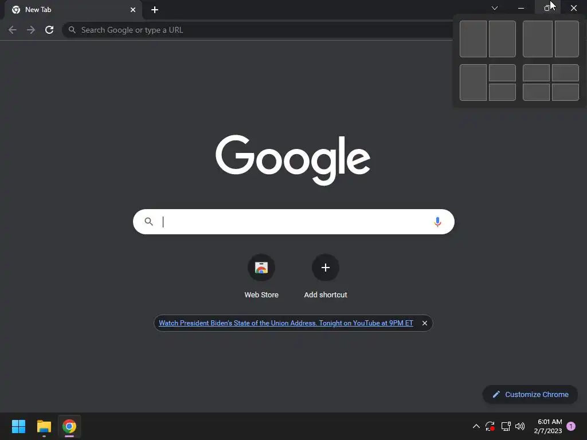Click the forward navigation arrow
This screenshot has width=587, height=440.
(x=31, y=30)
